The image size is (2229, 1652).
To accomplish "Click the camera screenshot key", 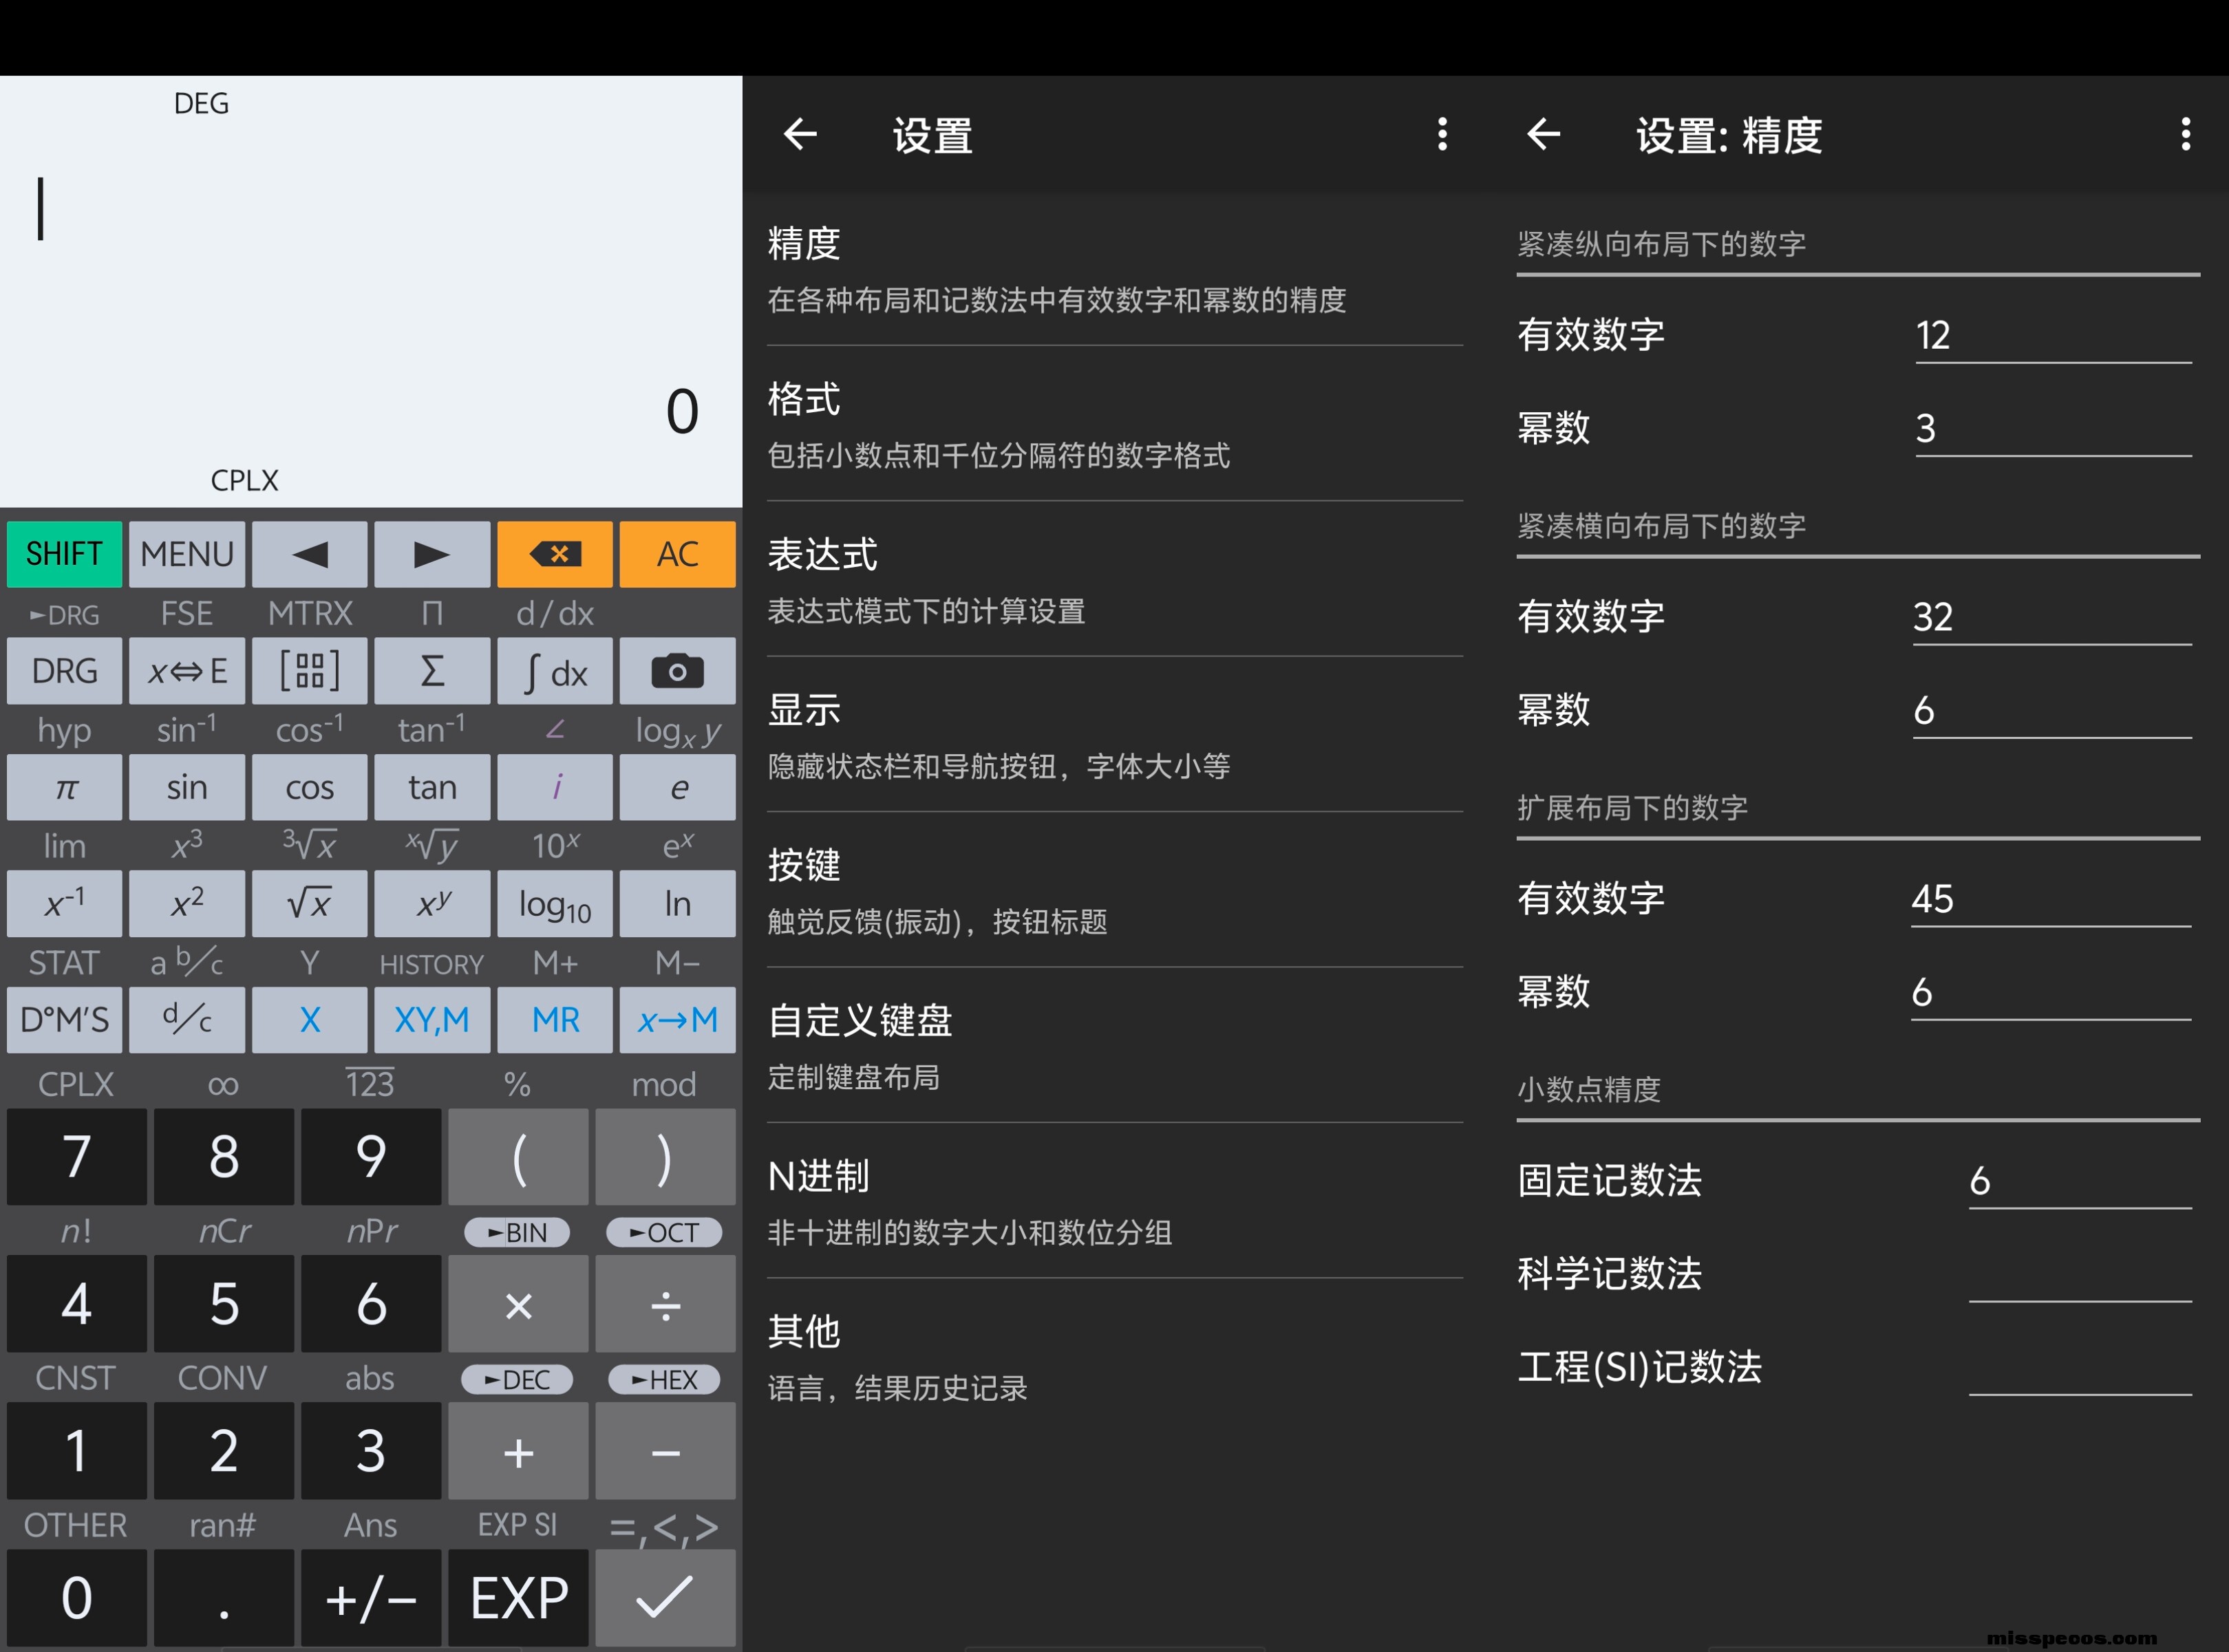I will (x=677, y=671).
